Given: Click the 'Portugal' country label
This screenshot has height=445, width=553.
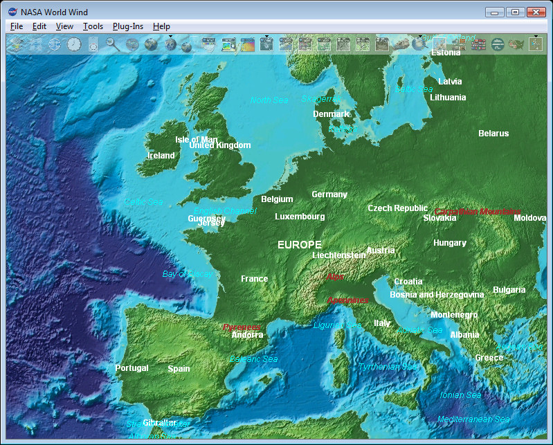Looking at the screenshot, I should (132, 368).
